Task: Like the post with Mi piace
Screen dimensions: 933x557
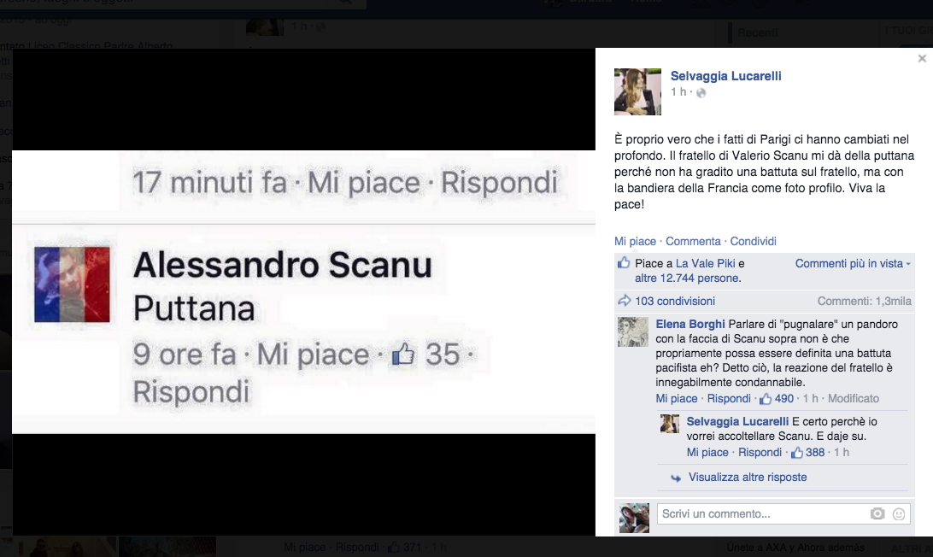Action: coord(635,242)
